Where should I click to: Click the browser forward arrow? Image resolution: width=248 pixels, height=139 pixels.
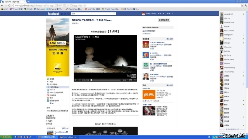[6, 5]
